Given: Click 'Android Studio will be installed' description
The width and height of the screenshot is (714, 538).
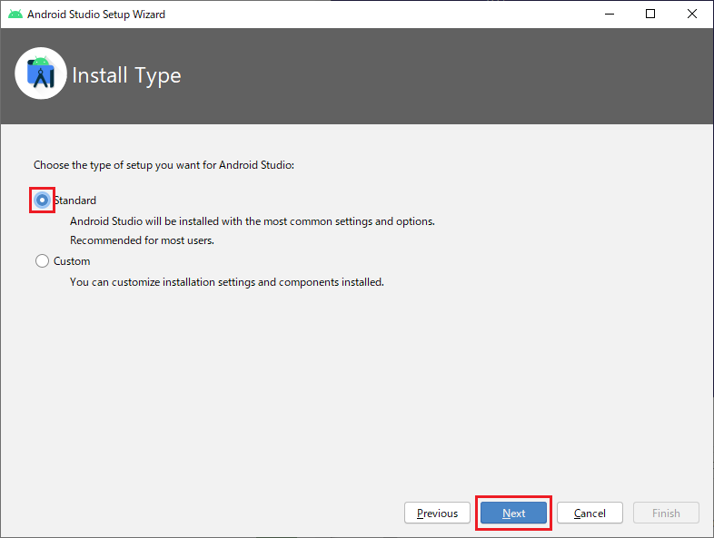Looking at the screenshot, I should click(253, 221).
